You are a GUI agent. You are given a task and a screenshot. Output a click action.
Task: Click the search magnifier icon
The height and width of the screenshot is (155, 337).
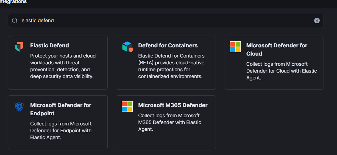tap(15, 21)
